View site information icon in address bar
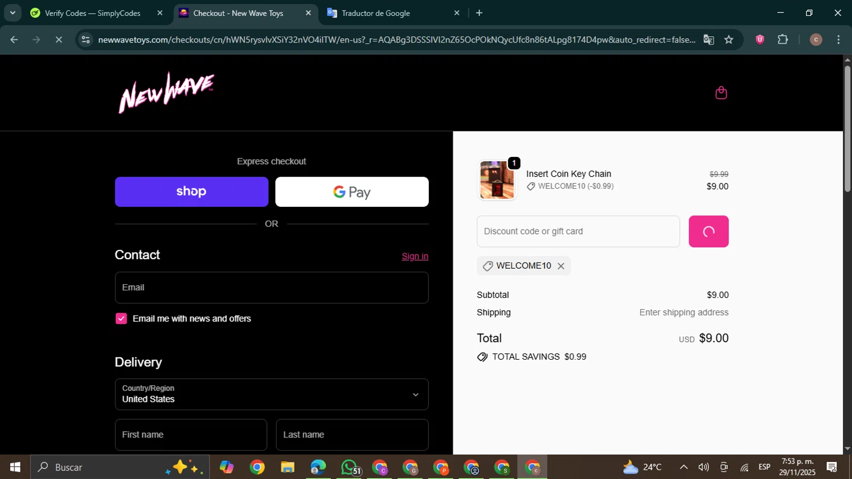852x479 pixels. [x=86, y=40]
